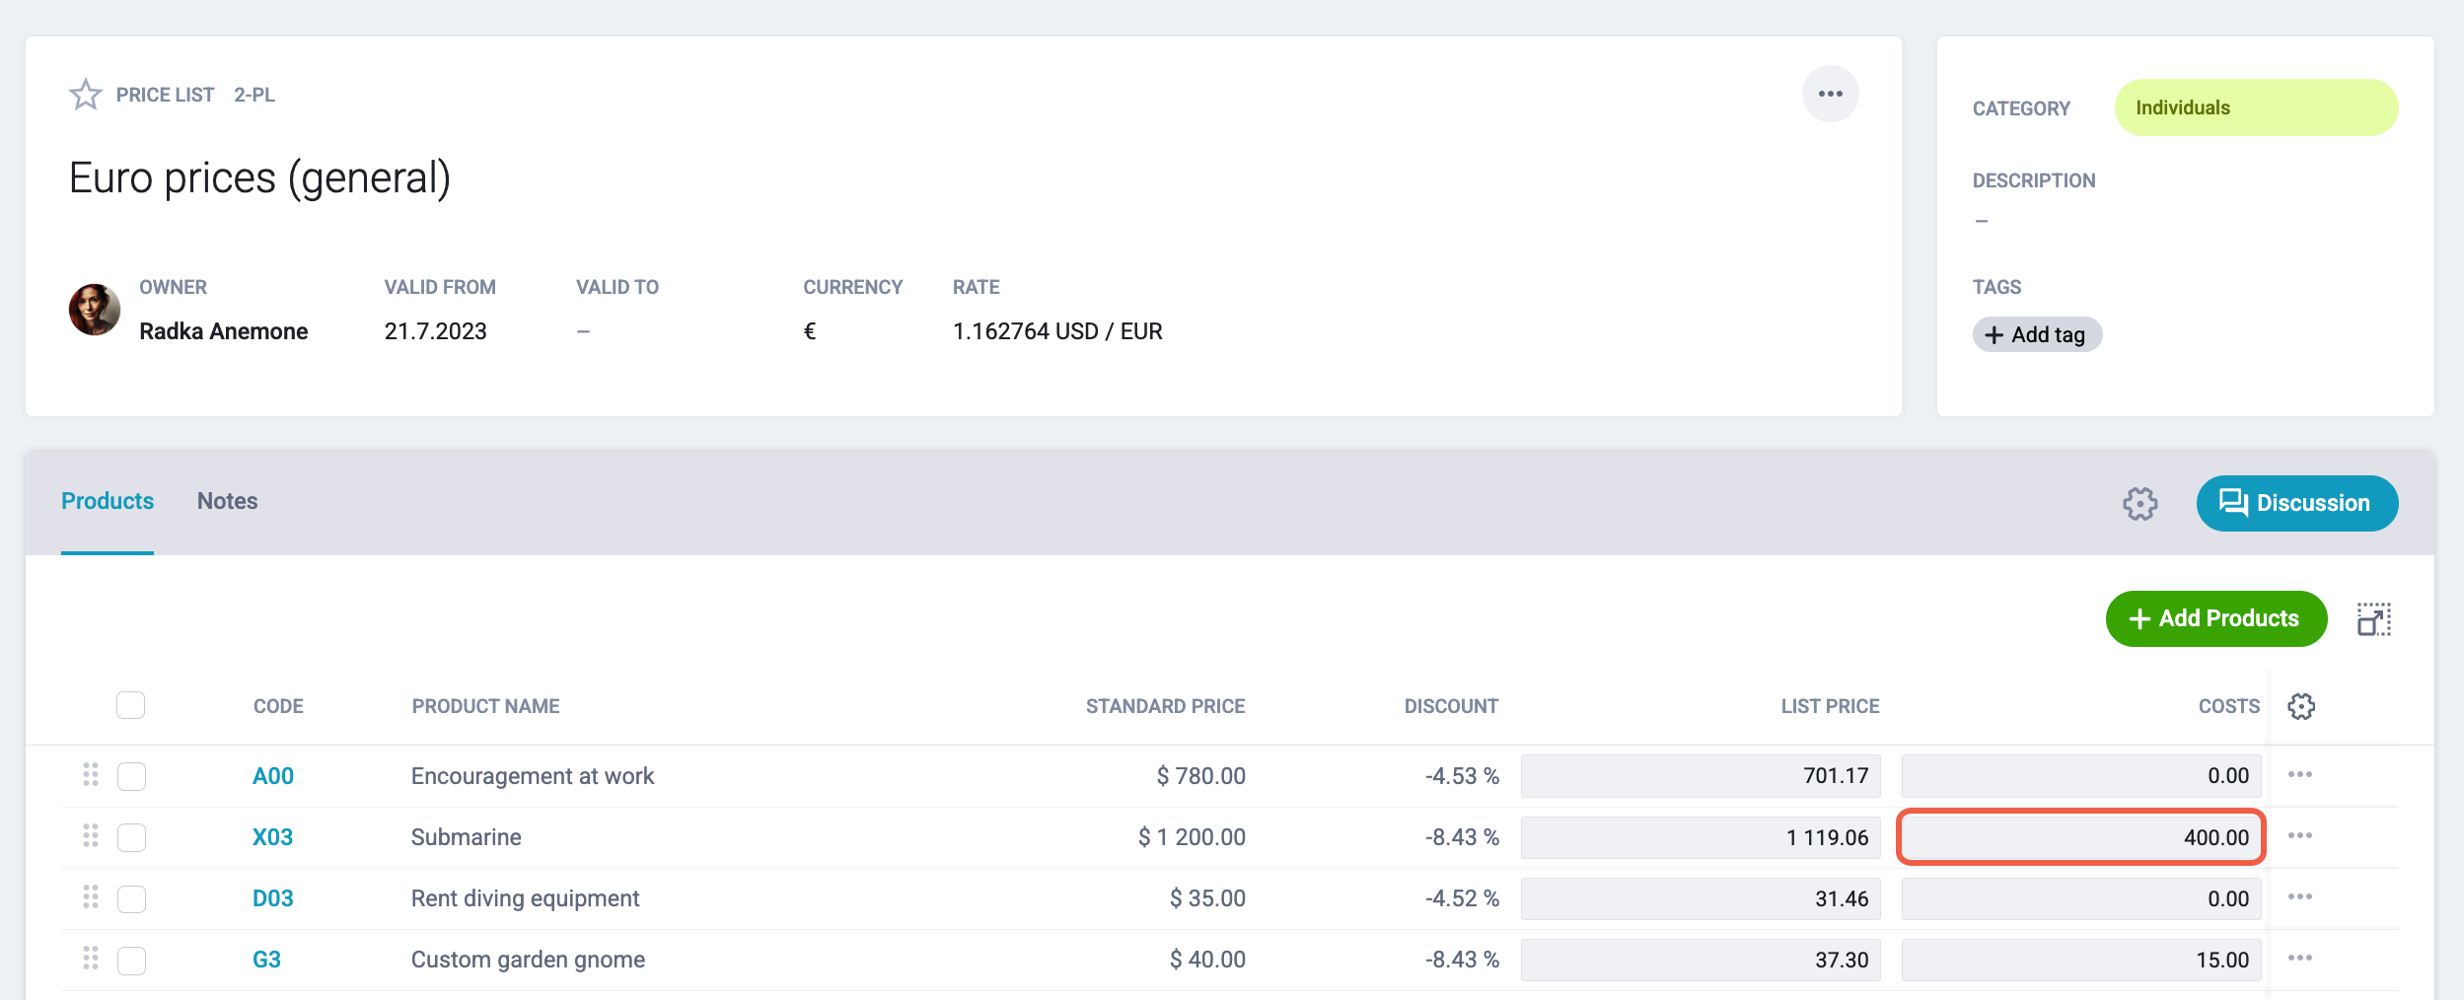The width and height of the screenshot is (2464, 1000).
Task: Open row options for Encouragement at work
Action: [x=2300, y=775]
